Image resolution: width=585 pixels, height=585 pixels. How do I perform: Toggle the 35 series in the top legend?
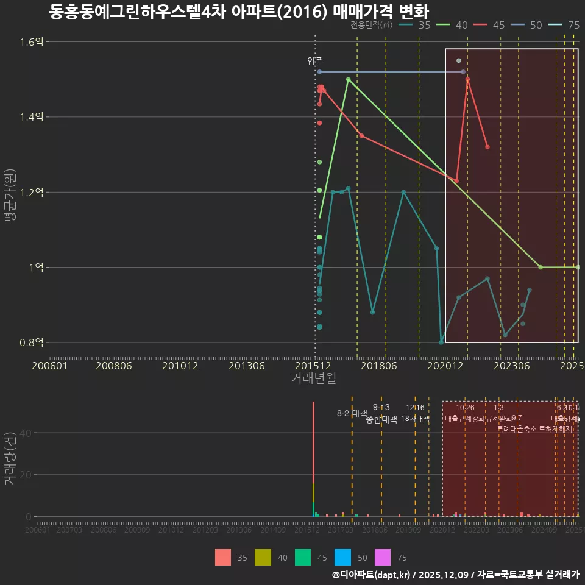coord(424,26)
